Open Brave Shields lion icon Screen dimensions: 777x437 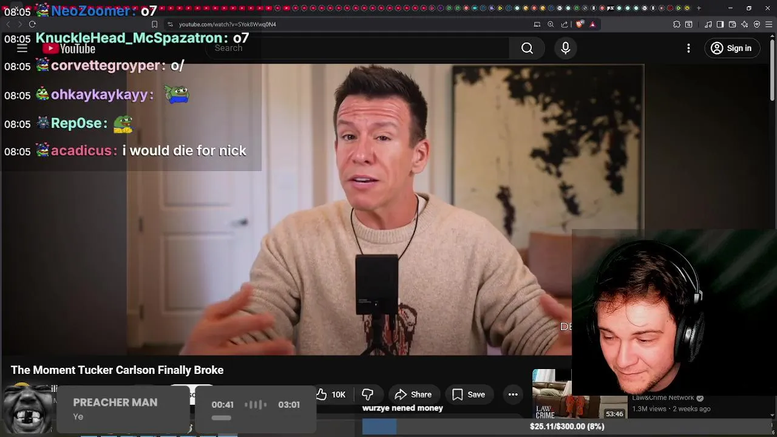pos(579,24)
